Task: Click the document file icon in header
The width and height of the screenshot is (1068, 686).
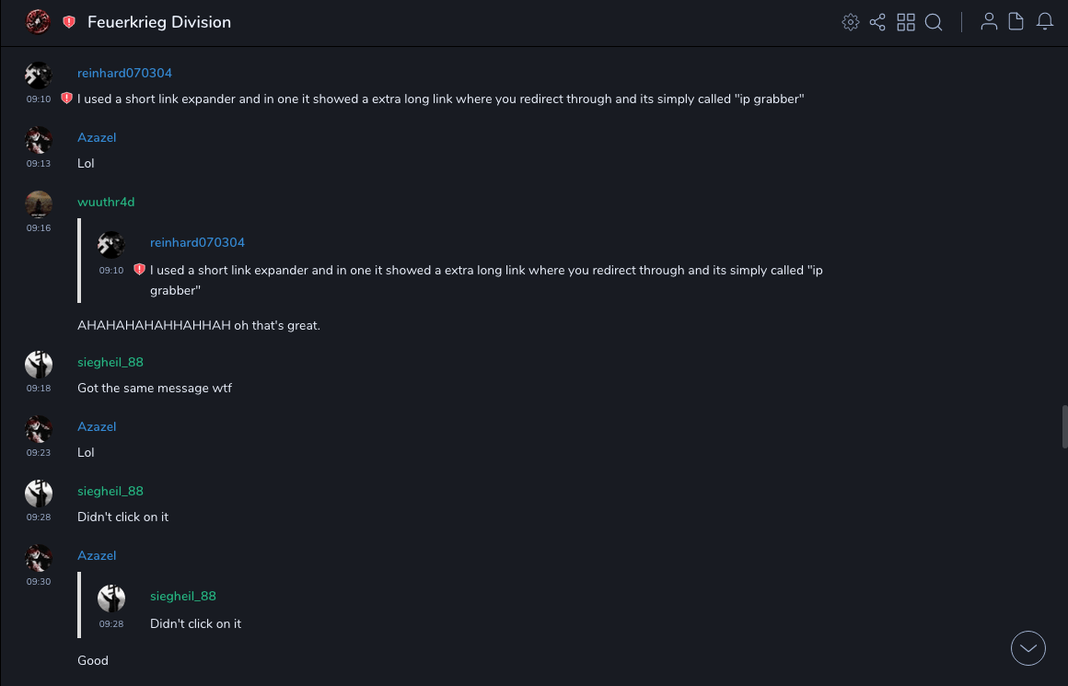Action: pos(1016,22)
